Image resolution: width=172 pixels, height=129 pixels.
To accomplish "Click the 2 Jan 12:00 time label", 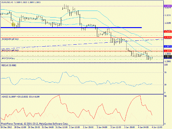I will click(75, 127).
